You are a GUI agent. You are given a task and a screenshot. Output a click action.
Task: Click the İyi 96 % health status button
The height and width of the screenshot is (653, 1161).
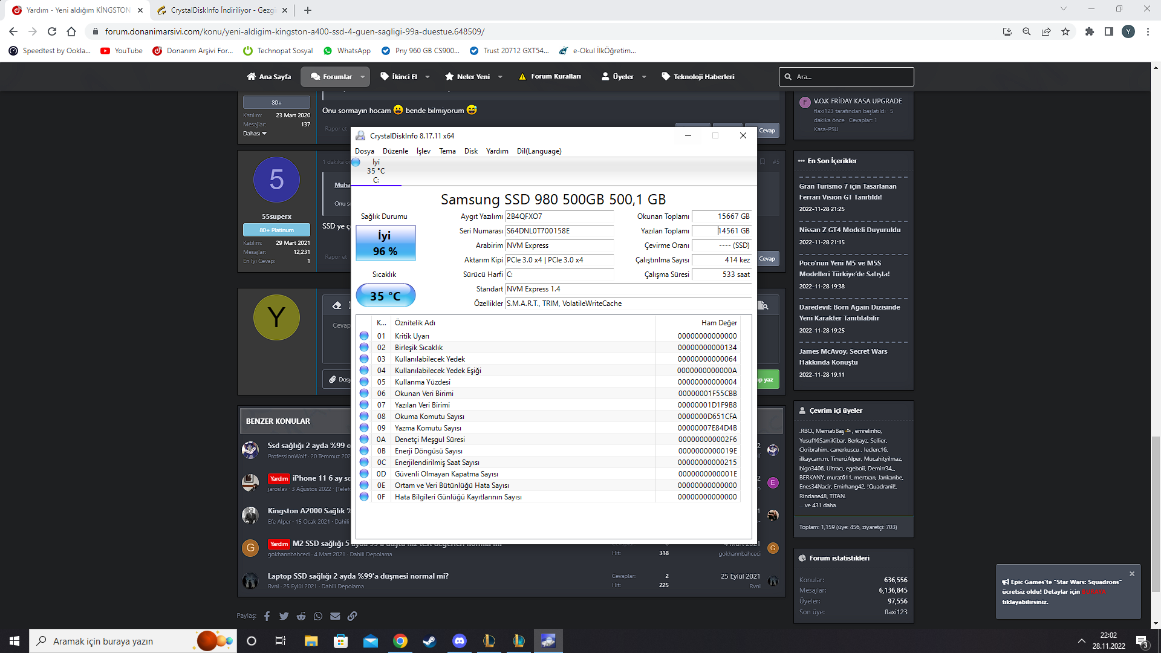pyautogui.click(x=386, y=243)
